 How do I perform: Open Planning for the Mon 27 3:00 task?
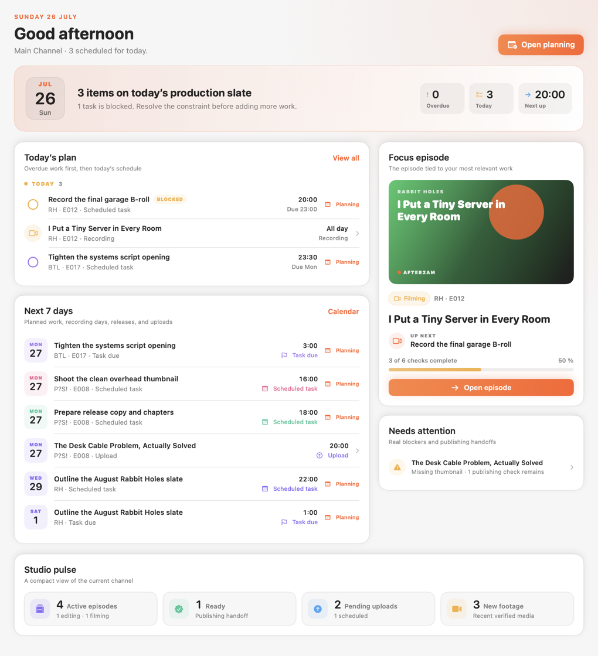[x=342, y=351]
